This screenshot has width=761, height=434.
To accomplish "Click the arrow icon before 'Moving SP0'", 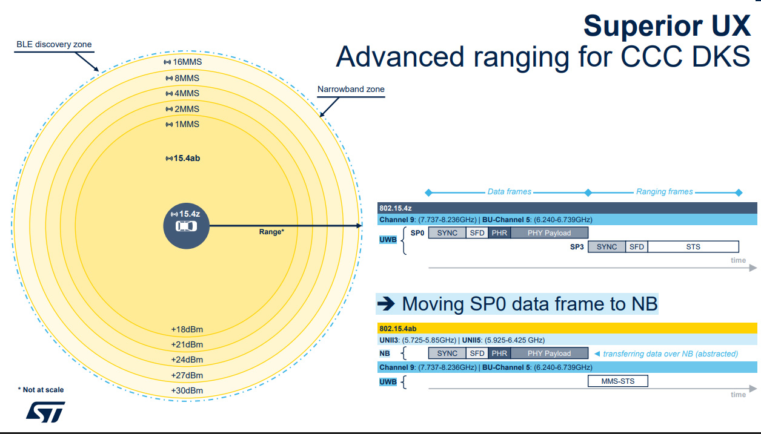I will (386, 303).
